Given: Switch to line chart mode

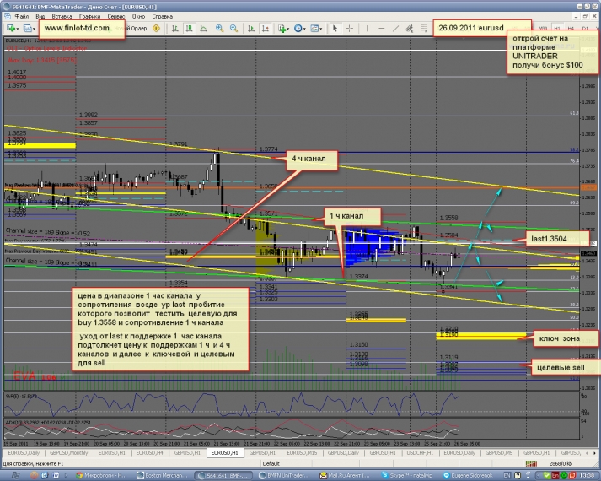Looking at the screenshot, I should pyautogui.click(x=202, y=28).
